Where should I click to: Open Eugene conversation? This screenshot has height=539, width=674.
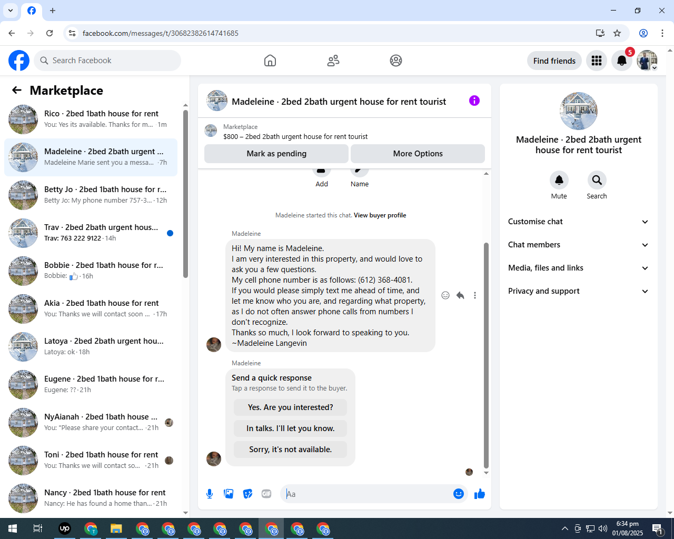pos(91,385)
